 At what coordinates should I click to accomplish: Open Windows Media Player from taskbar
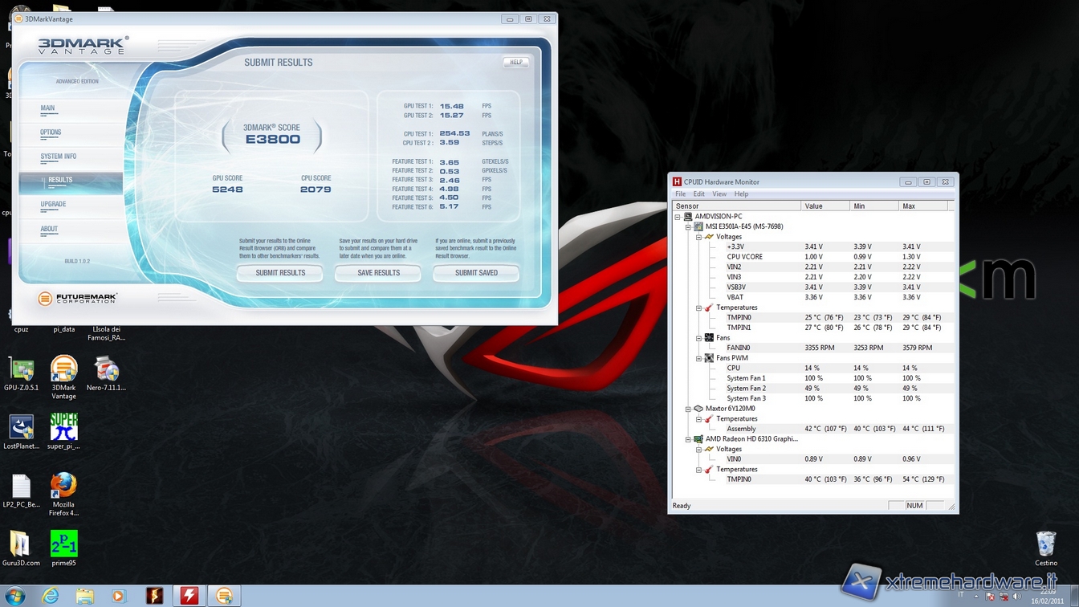(x=119, y=595)
